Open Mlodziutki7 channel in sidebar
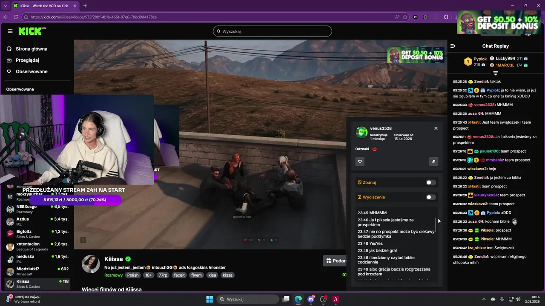The height and width of the screenshot is (306, 545). click(37, 271)
